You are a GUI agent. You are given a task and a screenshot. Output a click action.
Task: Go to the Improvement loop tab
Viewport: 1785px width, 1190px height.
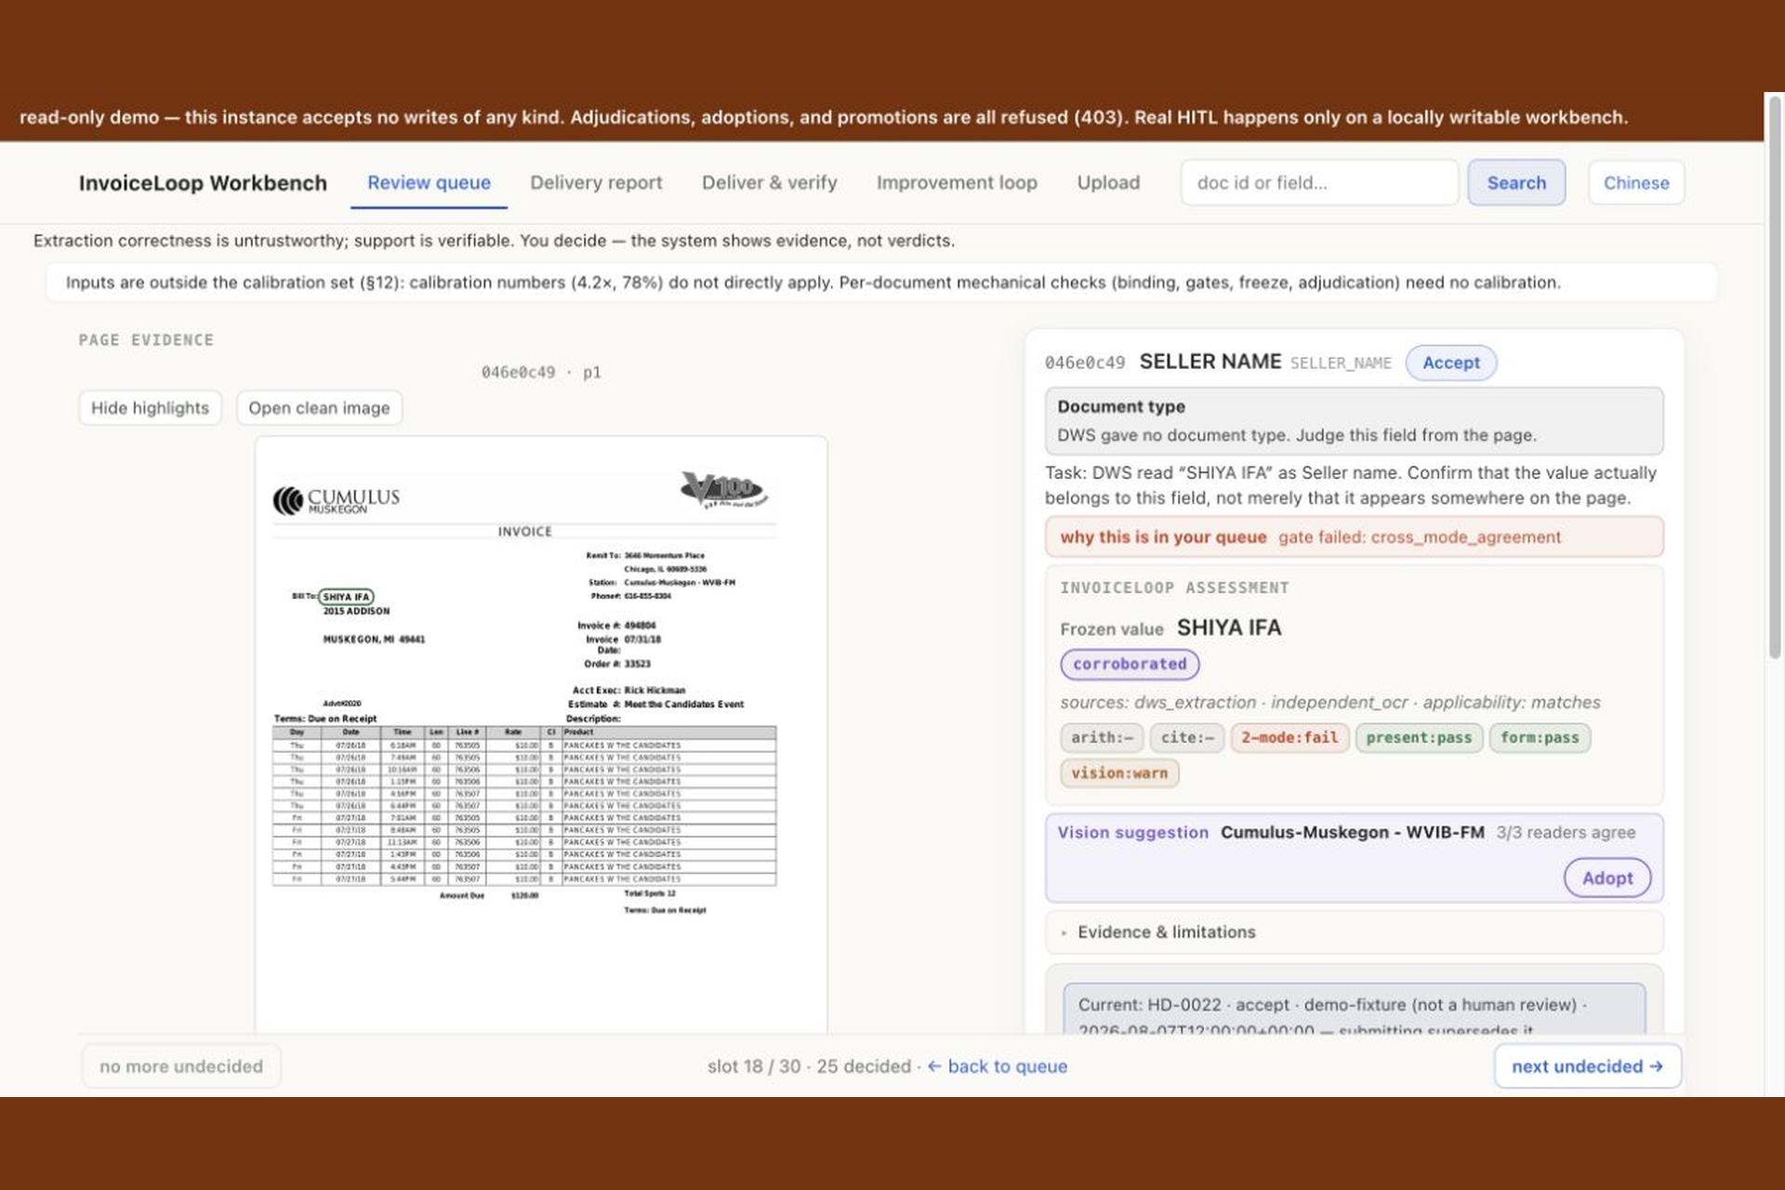[957, 183]
